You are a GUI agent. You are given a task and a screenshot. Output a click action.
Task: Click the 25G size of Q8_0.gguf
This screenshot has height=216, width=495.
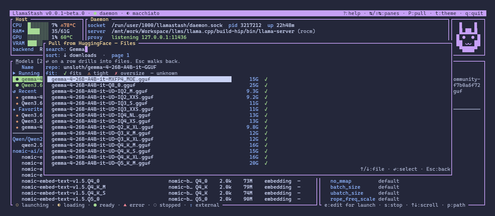(x=254, y=85)
